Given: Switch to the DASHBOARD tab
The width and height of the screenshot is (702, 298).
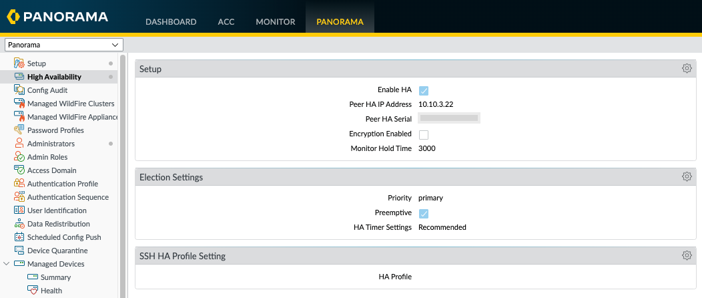Looking at the screenshot, I should point(171,21).
